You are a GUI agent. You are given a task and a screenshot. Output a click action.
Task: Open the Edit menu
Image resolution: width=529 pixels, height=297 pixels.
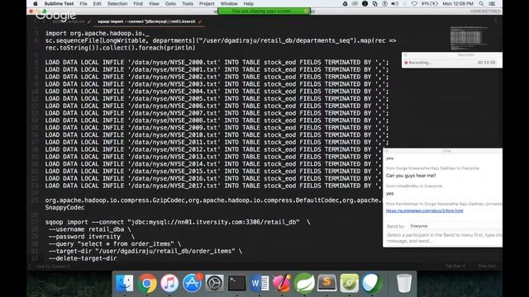98,3
